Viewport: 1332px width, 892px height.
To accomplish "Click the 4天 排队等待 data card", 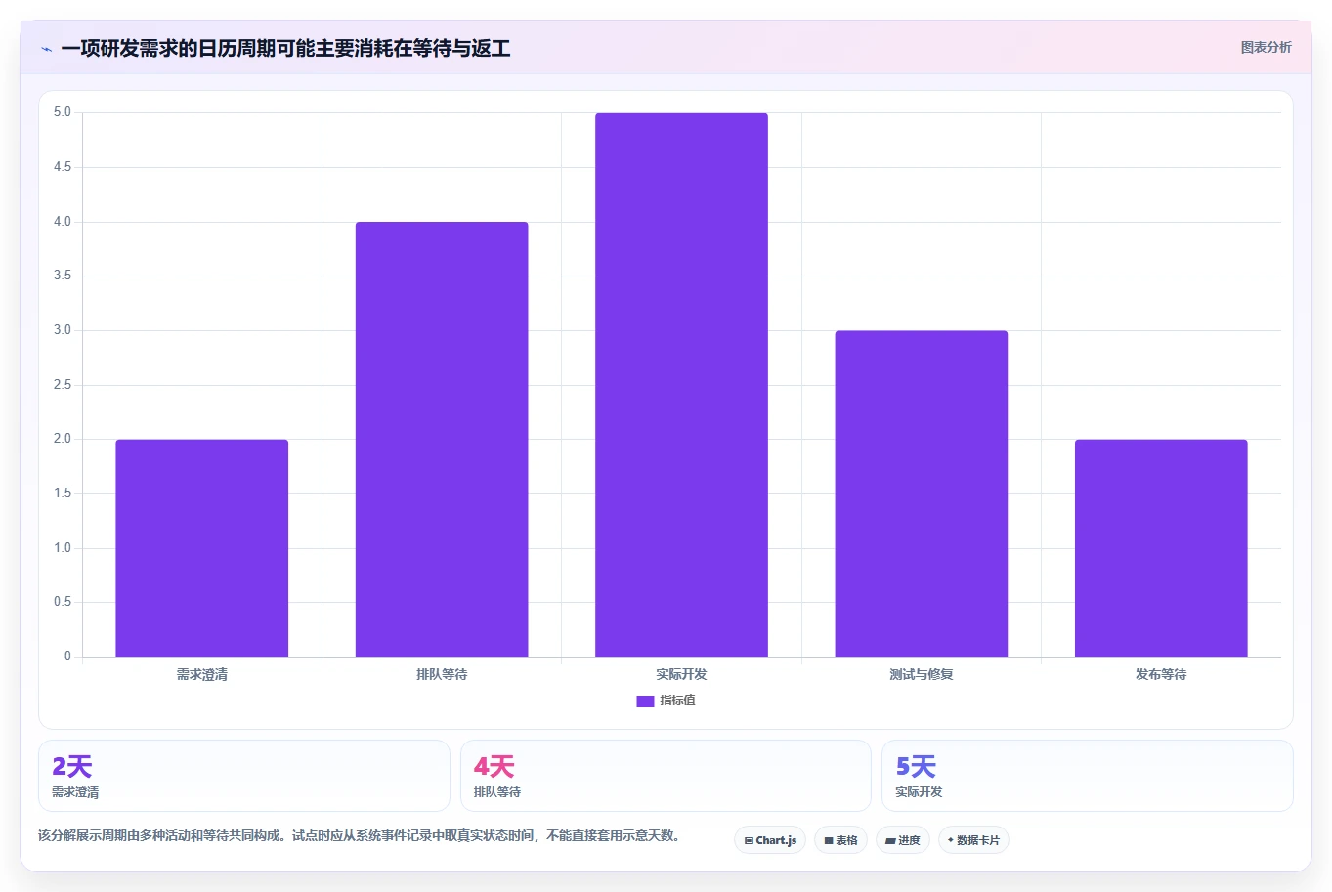I will 666,776.
